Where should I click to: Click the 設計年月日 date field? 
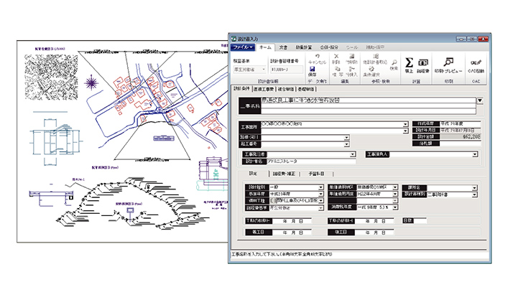click(460, 131)
